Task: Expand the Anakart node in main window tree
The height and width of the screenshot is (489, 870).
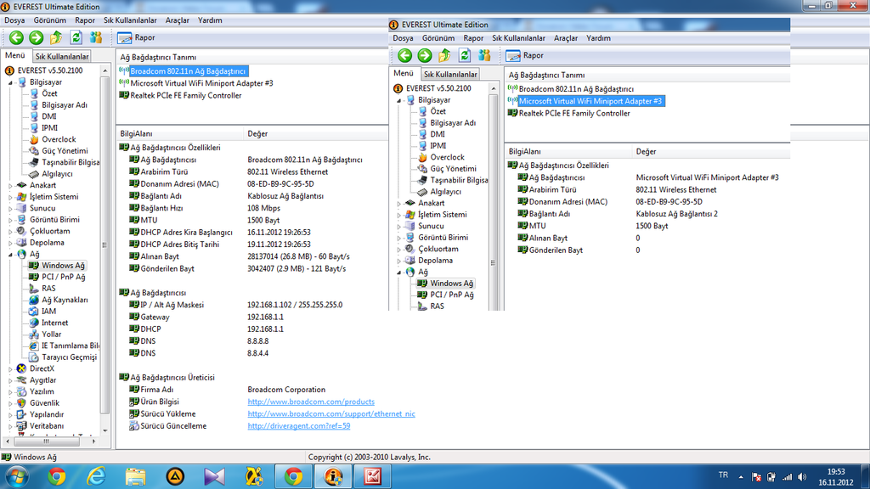Action: click(x=10, y=186)
